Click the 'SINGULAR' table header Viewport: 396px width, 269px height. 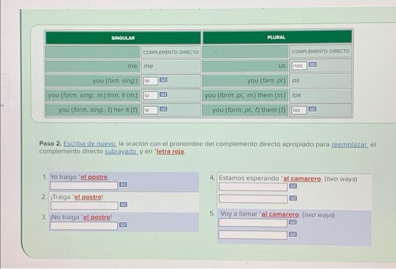(x=123, y=38)
